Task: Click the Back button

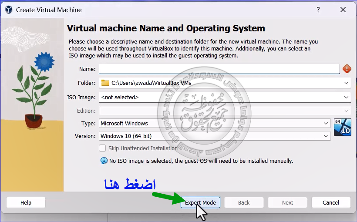Action: [244, 202]
